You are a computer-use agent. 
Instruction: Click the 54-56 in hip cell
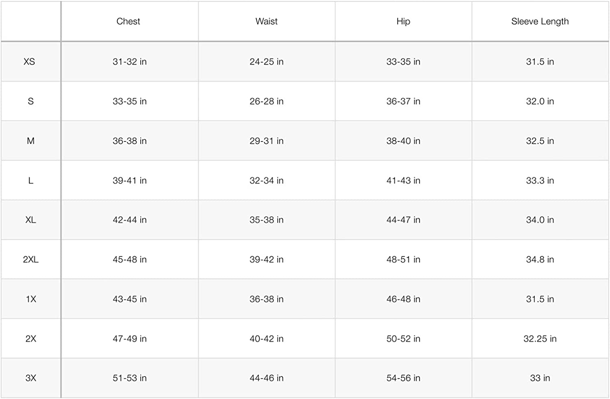point(403,378)
